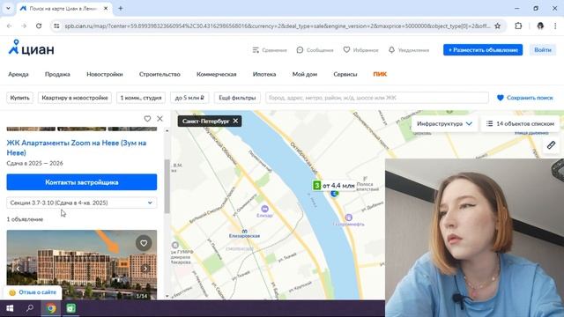The height and width of the screenshot is (317, 564).
Task: Reload the browser page
Action: (x=39, y=26)
